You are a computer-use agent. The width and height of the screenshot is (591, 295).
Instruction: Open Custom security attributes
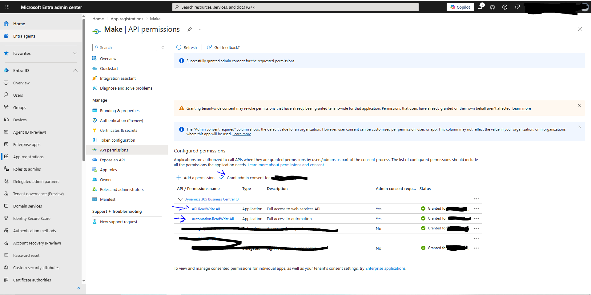pyautogui.click(x=36, y=268)
